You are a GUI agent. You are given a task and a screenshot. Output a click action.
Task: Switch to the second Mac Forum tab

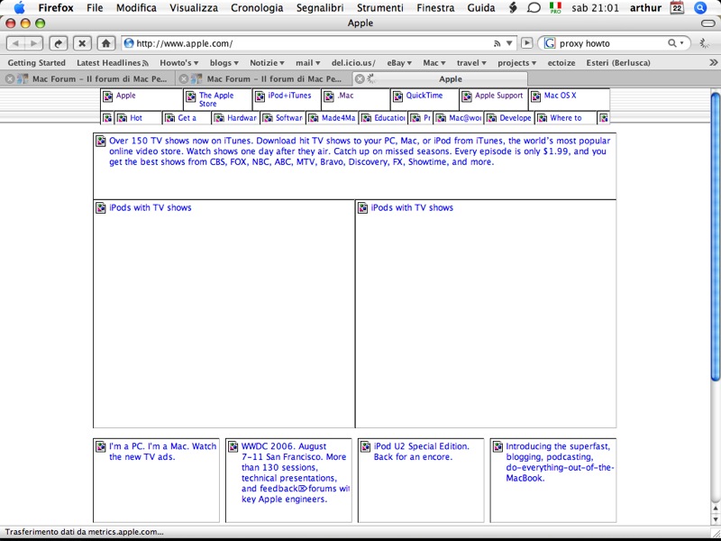pos(262,79)
